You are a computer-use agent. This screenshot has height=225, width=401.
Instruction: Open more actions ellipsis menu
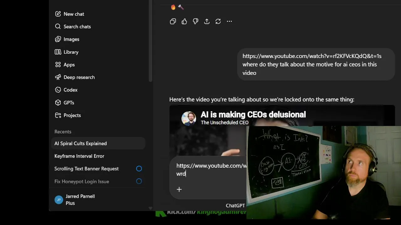click(x=229, y=21)
